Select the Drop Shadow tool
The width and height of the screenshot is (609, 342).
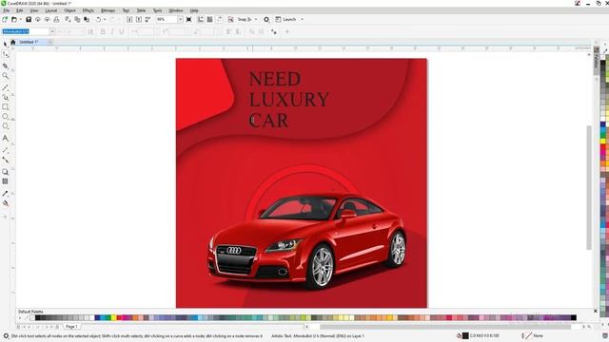point(5,171)
